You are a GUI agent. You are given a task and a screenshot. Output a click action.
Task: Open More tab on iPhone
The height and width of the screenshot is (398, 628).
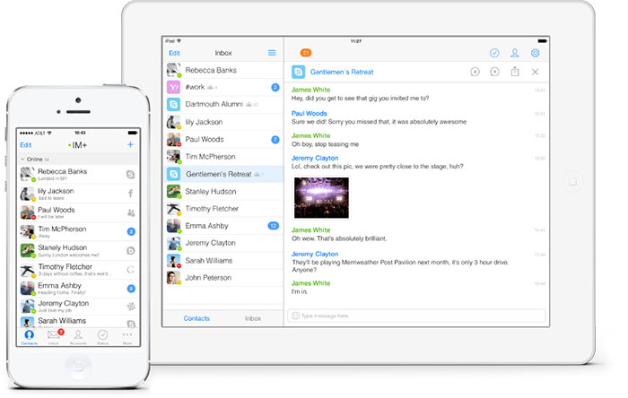127,337
